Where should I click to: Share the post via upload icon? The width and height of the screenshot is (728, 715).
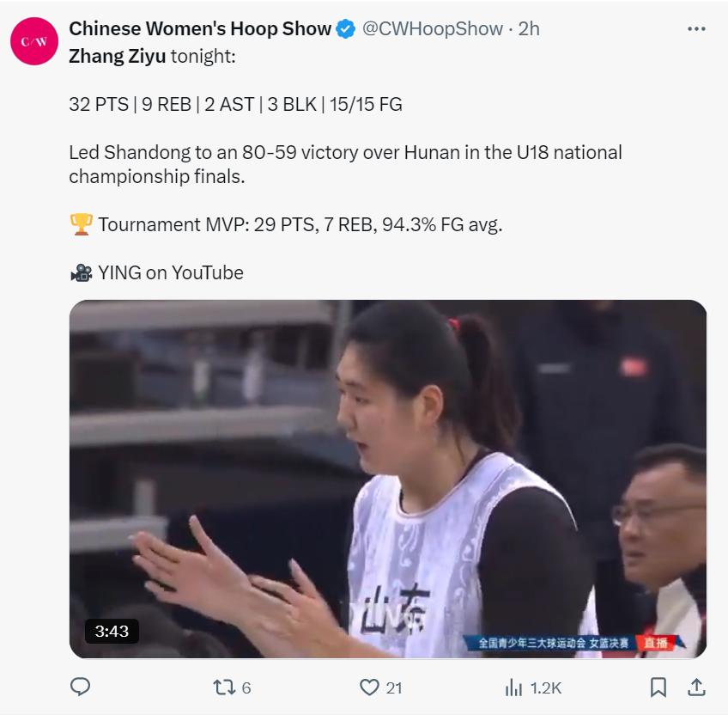click(x=696, y=687)
